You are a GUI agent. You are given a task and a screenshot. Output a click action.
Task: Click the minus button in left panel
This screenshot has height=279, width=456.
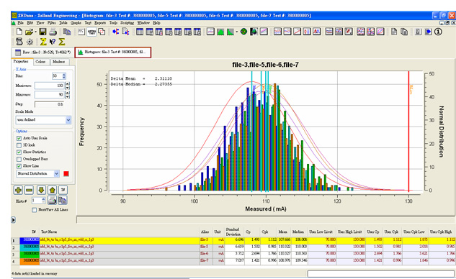point(29,190)
